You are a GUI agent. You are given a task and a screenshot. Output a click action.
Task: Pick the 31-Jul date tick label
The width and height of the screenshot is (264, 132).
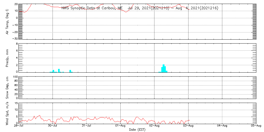pos(87,126)
